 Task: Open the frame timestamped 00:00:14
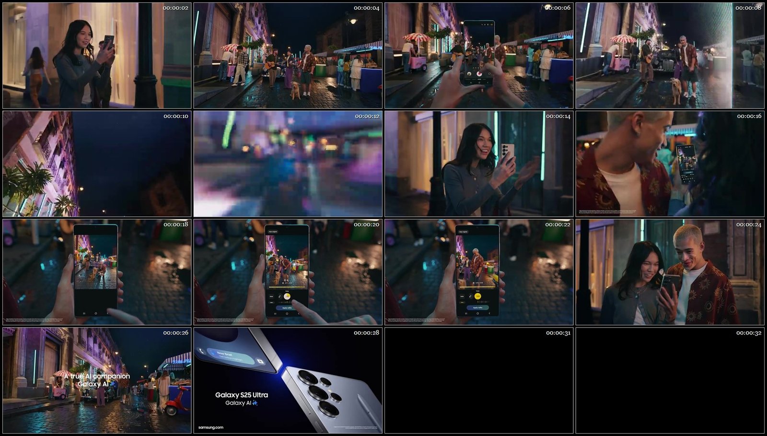click(479, 164)
